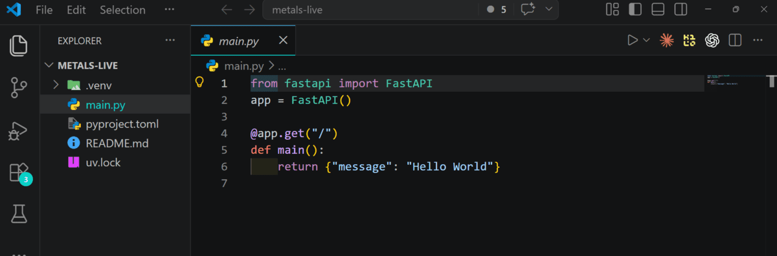Open the Selection menu
Screen dimensions: 777x256
123,10
